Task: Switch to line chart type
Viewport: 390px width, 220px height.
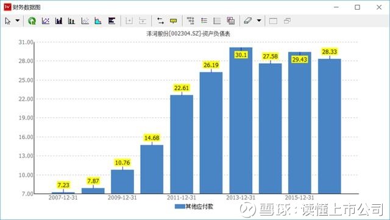Action: pos(46,21)
